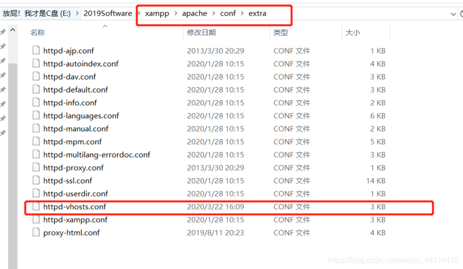Click the httpd-dav.conf file icon

(x=36, y=76)
